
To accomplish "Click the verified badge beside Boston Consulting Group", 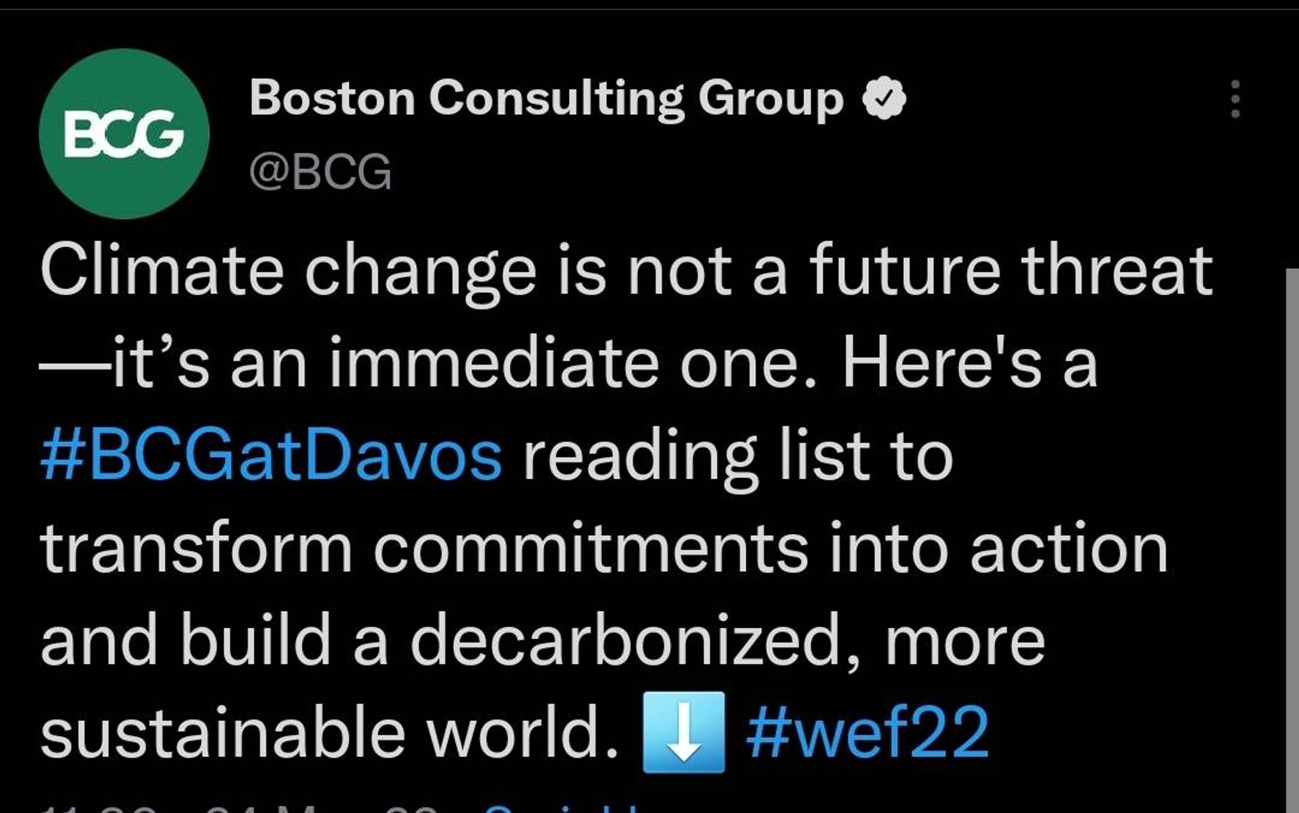I will (x=885, y=98).
